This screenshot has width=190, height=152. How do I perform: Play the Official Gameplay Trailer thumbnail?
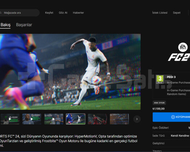point(32,119)
